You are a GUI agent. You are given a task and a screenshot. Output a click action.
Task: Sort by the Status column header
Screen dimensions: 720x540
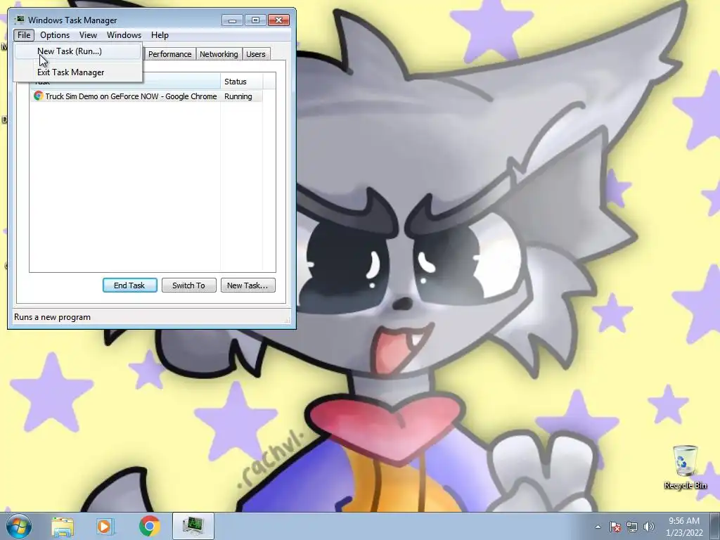pos(242,82)
